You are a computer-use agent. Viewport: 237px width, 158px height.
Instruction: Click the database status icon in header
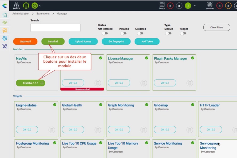[26, 5]
